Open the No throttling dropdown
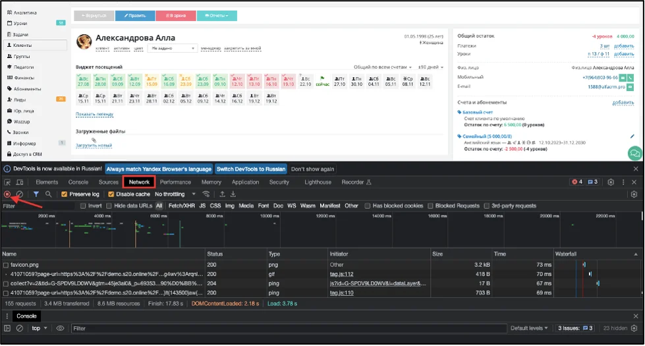This screenshot has width=645, height=346. click(175, 194)
